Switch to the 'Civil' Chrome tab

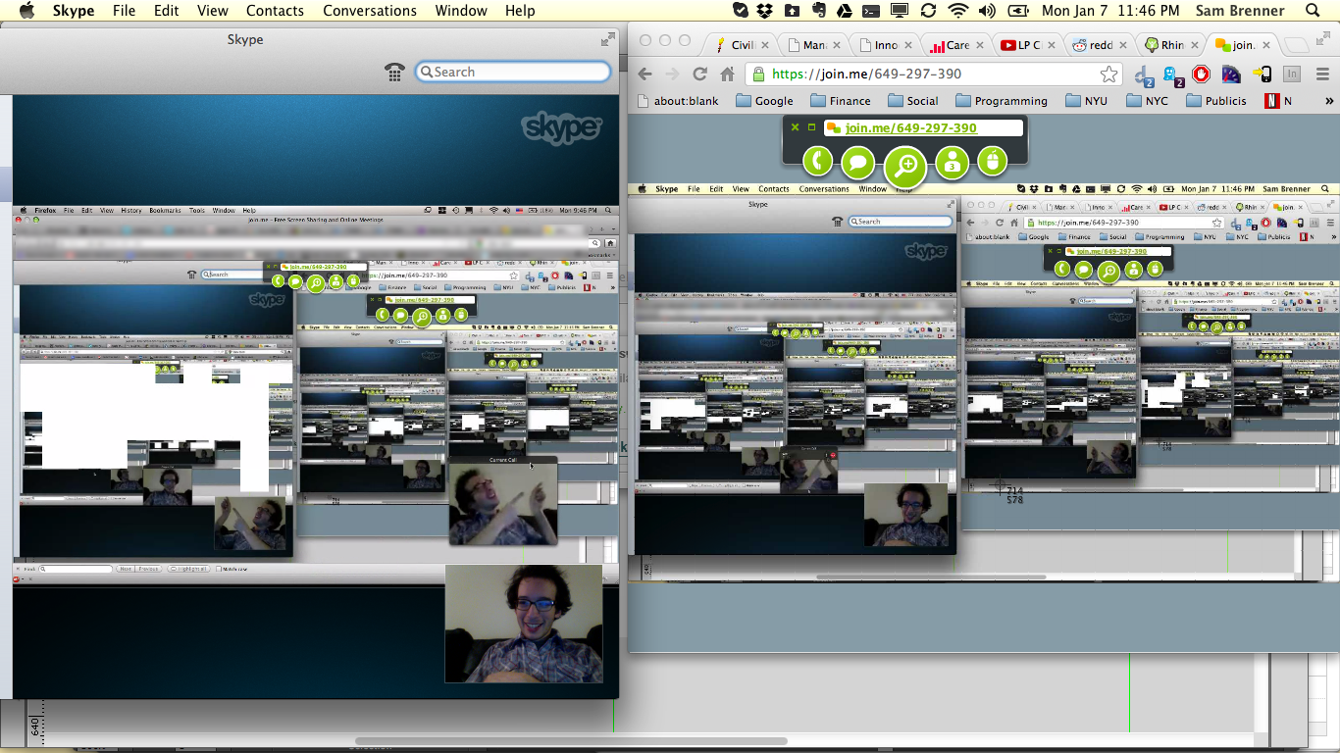[x=742, y=44]
